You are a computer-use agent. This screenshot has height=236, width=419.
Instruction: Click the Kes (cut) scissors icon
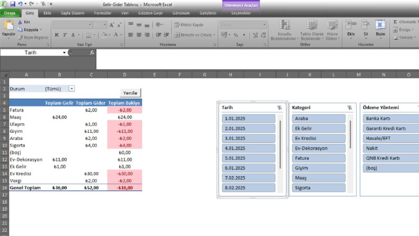tap(20, 22)
